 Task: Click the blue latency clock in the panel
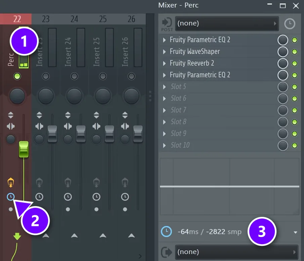click(x=166, y=231)
